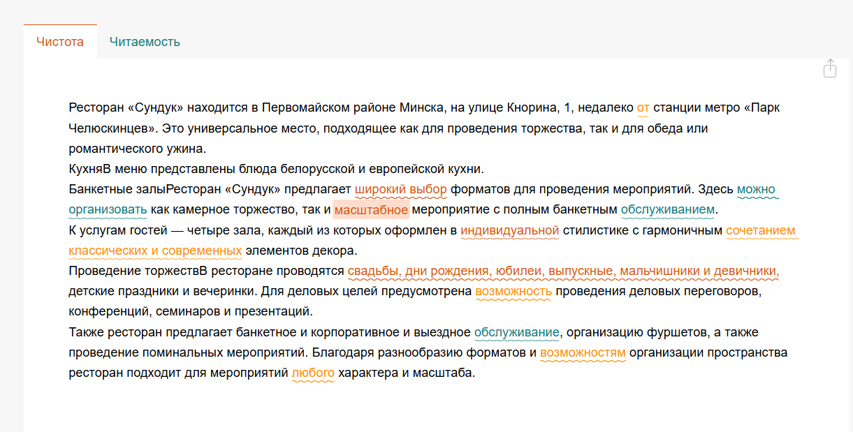Click underlined phrase «можно» at line end
This screenshot has height=432, width=853.
(756, 189)
